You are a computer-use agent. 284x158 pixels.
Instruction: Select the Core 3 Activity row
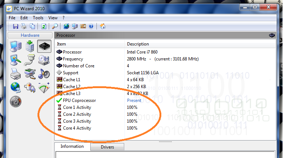[165, 121]
